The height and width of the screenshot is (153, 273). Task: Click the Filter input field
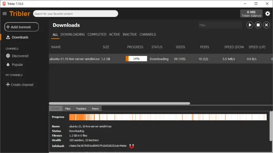pyautogui.click(x=220, y=25)
